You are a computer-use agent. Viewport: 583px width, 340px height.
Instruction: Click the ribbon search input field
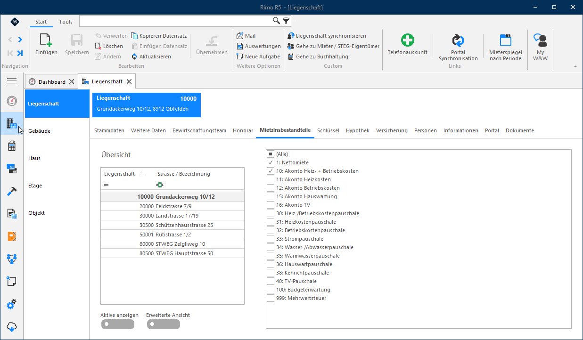point(176,21)
